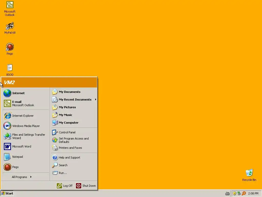Click the network computers tray icon

239,193
